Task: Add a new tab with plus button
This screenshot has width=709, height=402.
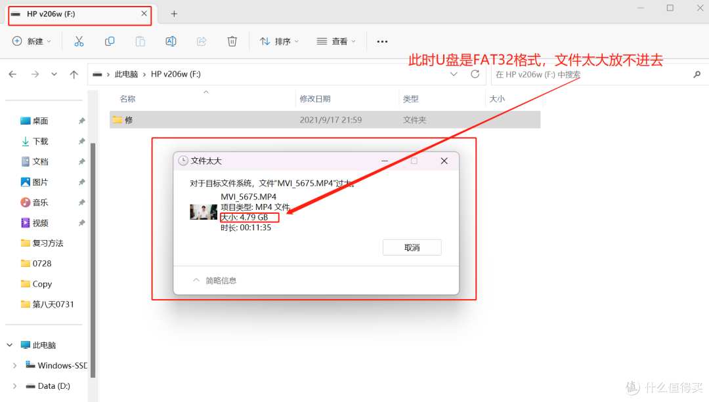Action: (x=174, y=14)
